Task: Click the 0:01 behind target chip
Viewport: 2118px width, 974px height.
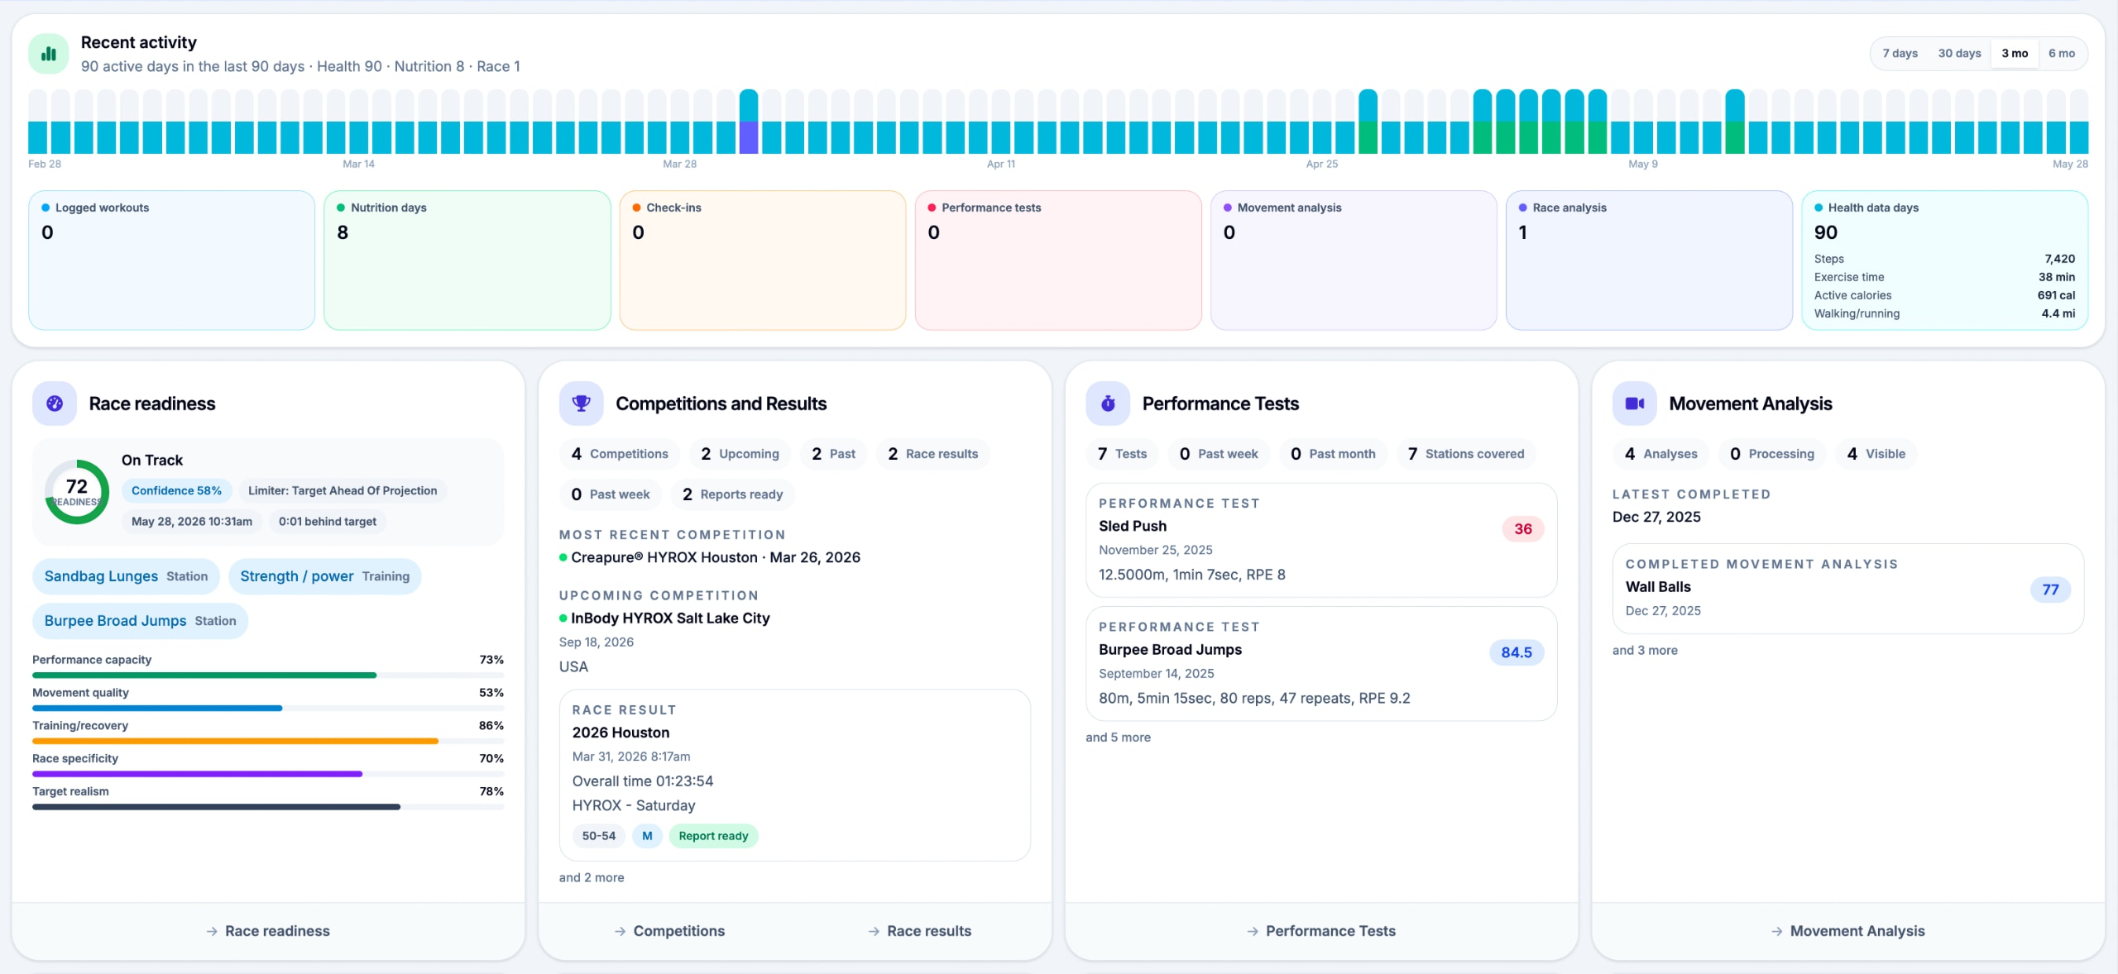Action: point(328,522)
